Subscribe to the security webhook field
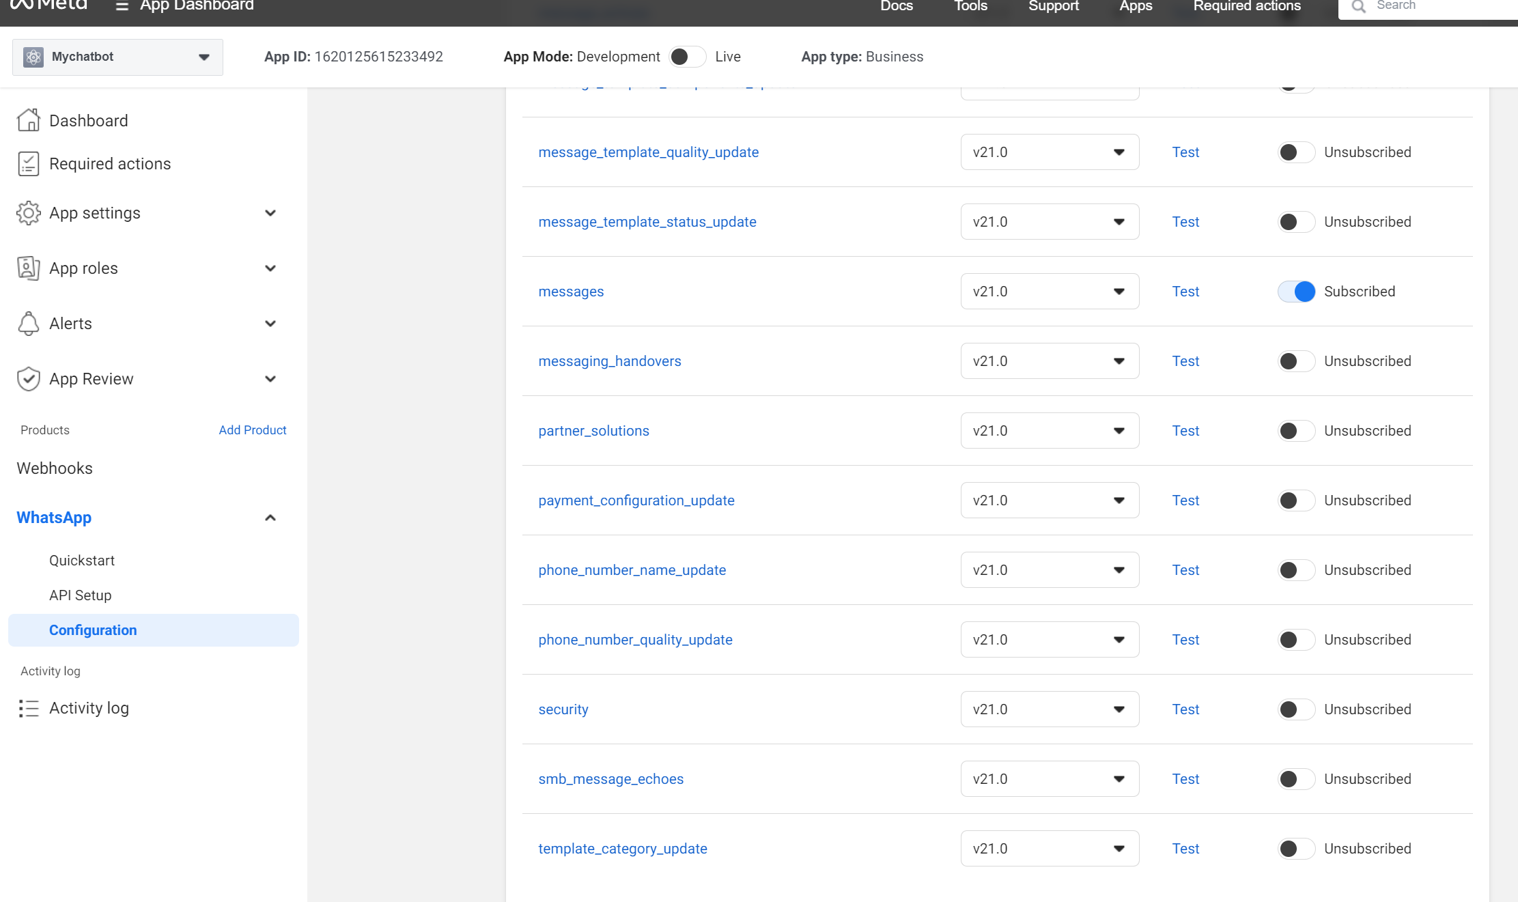1518x902 pixels. (1295, 709)
